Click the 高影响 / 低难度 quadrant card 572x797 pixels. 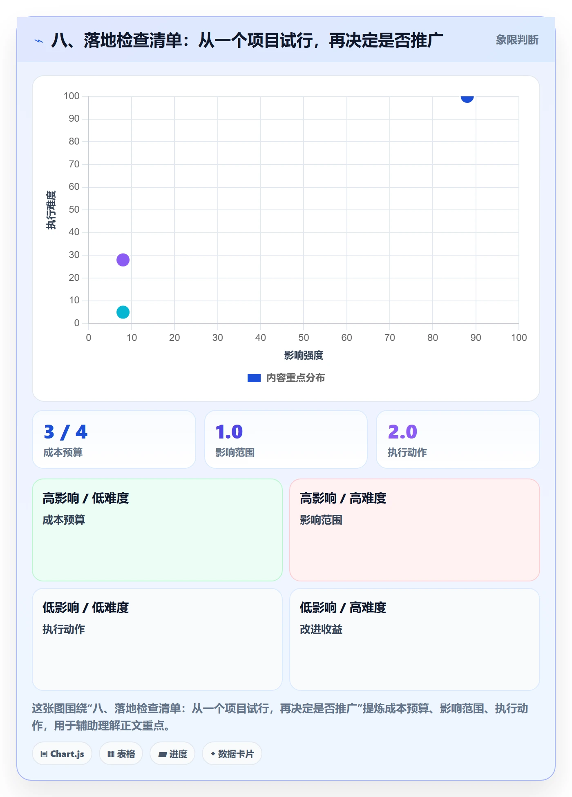157,530
